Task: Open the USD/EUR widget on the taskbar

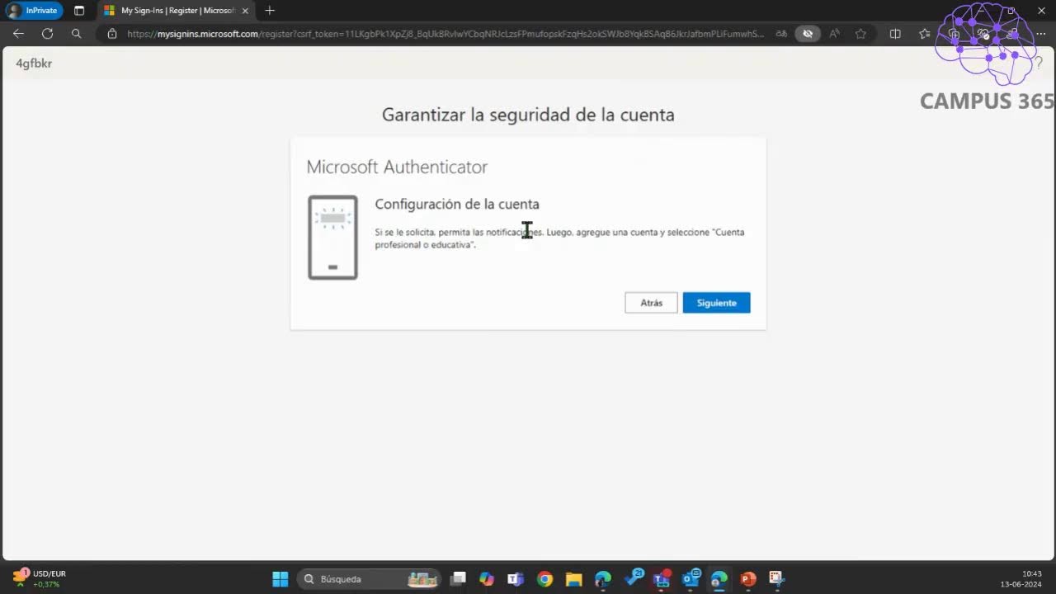Action: tap(39, 578)
